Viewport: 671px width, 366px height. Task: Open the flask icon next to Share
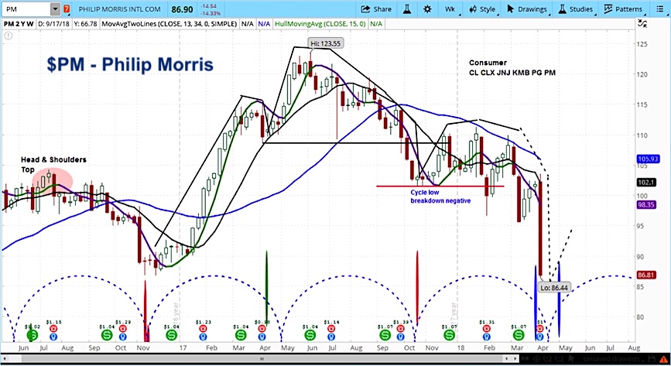tap(407, 9)
